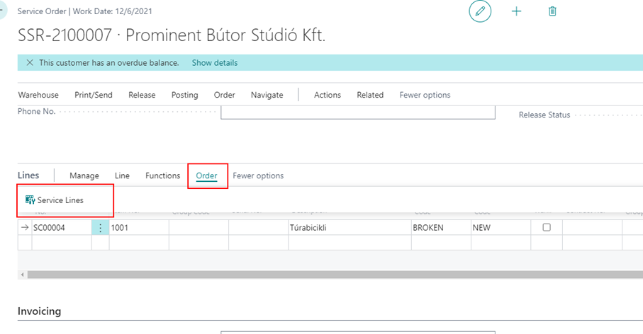Click the plus icon to create new order
643x334 pixels.
pos(516,11)
